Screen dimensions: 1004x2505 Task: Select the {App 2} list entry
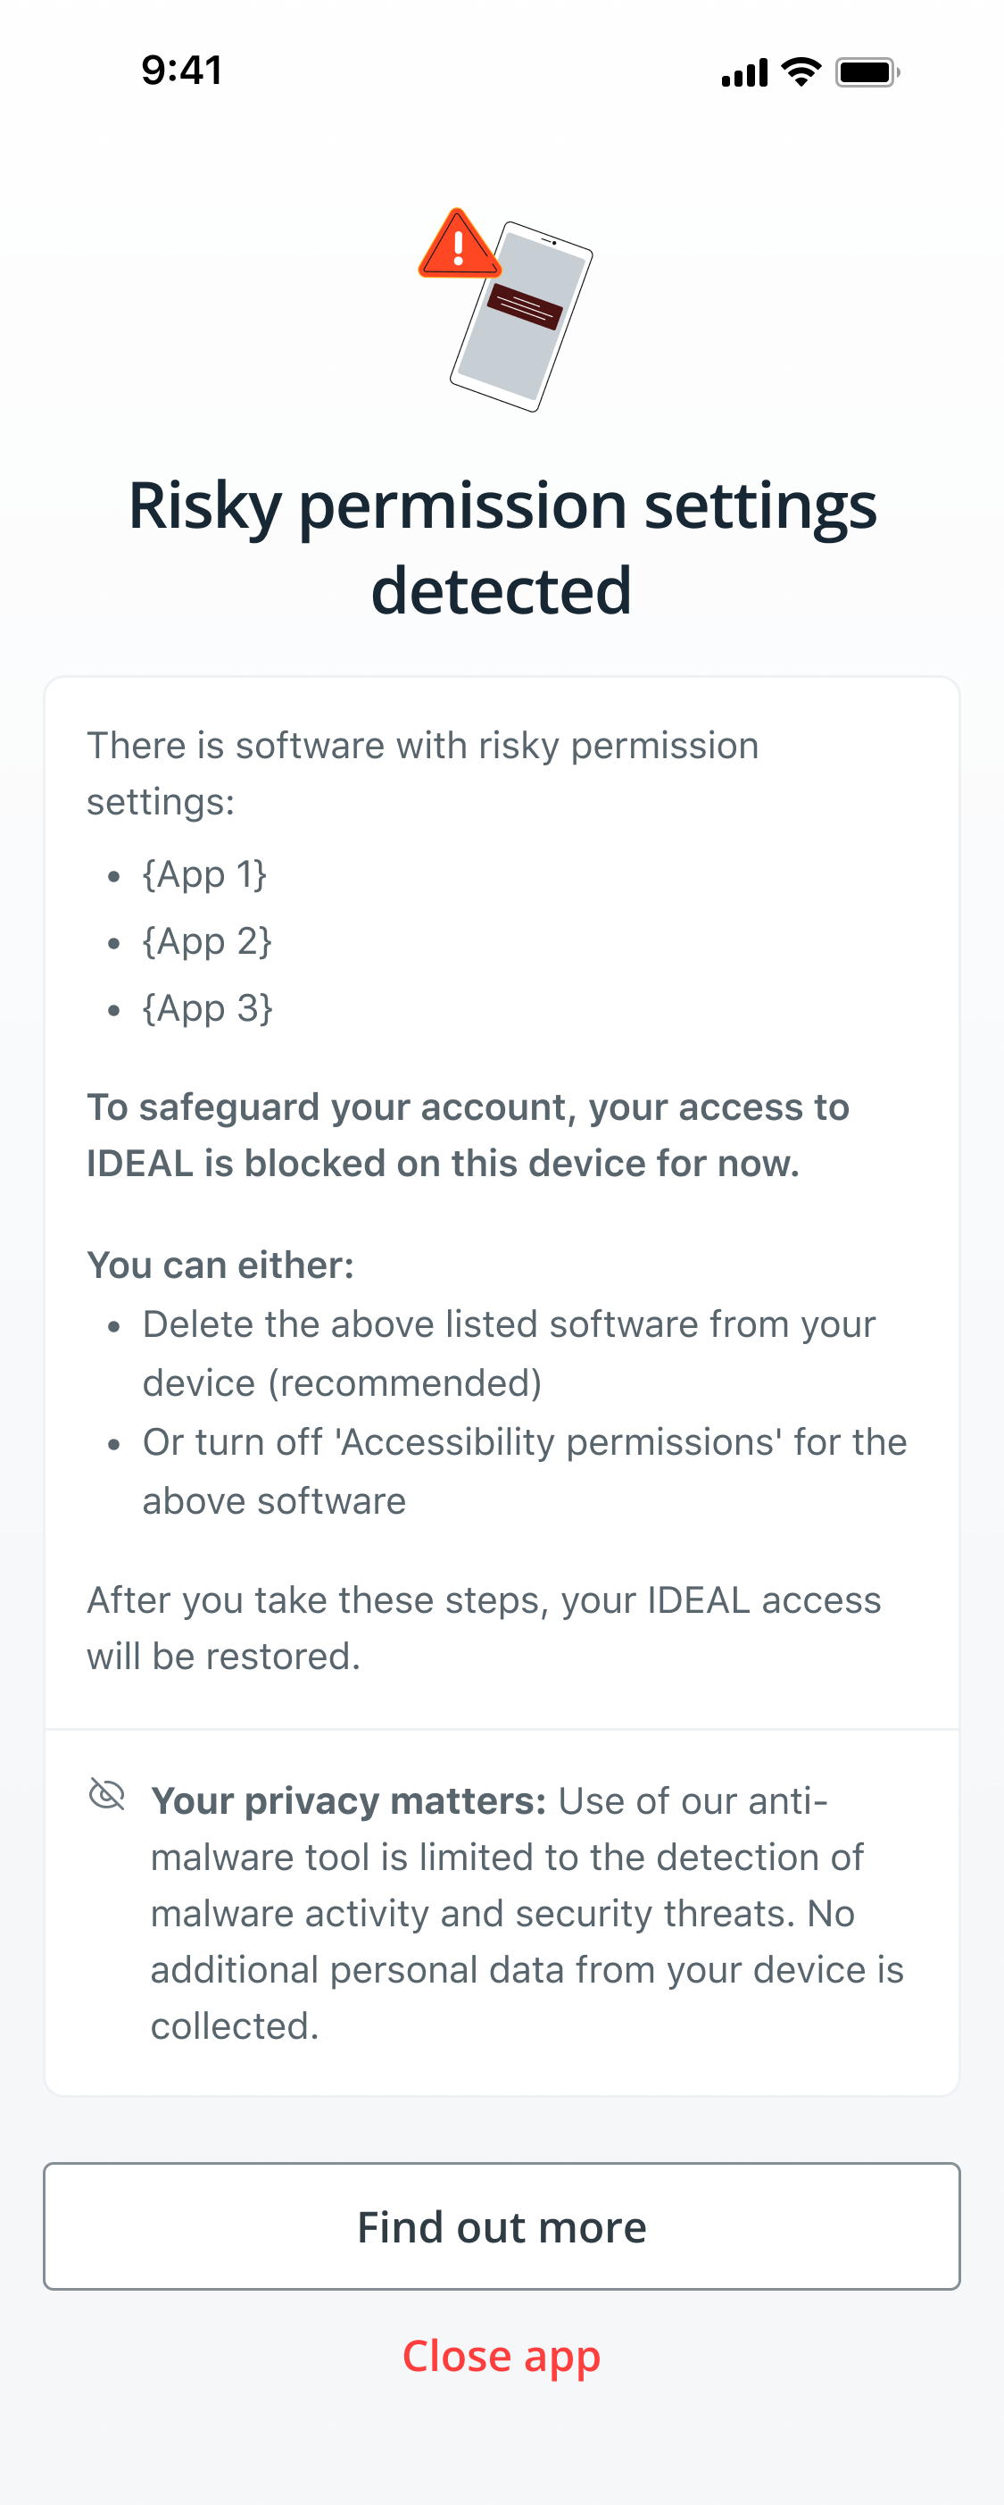tap(207, 941)
